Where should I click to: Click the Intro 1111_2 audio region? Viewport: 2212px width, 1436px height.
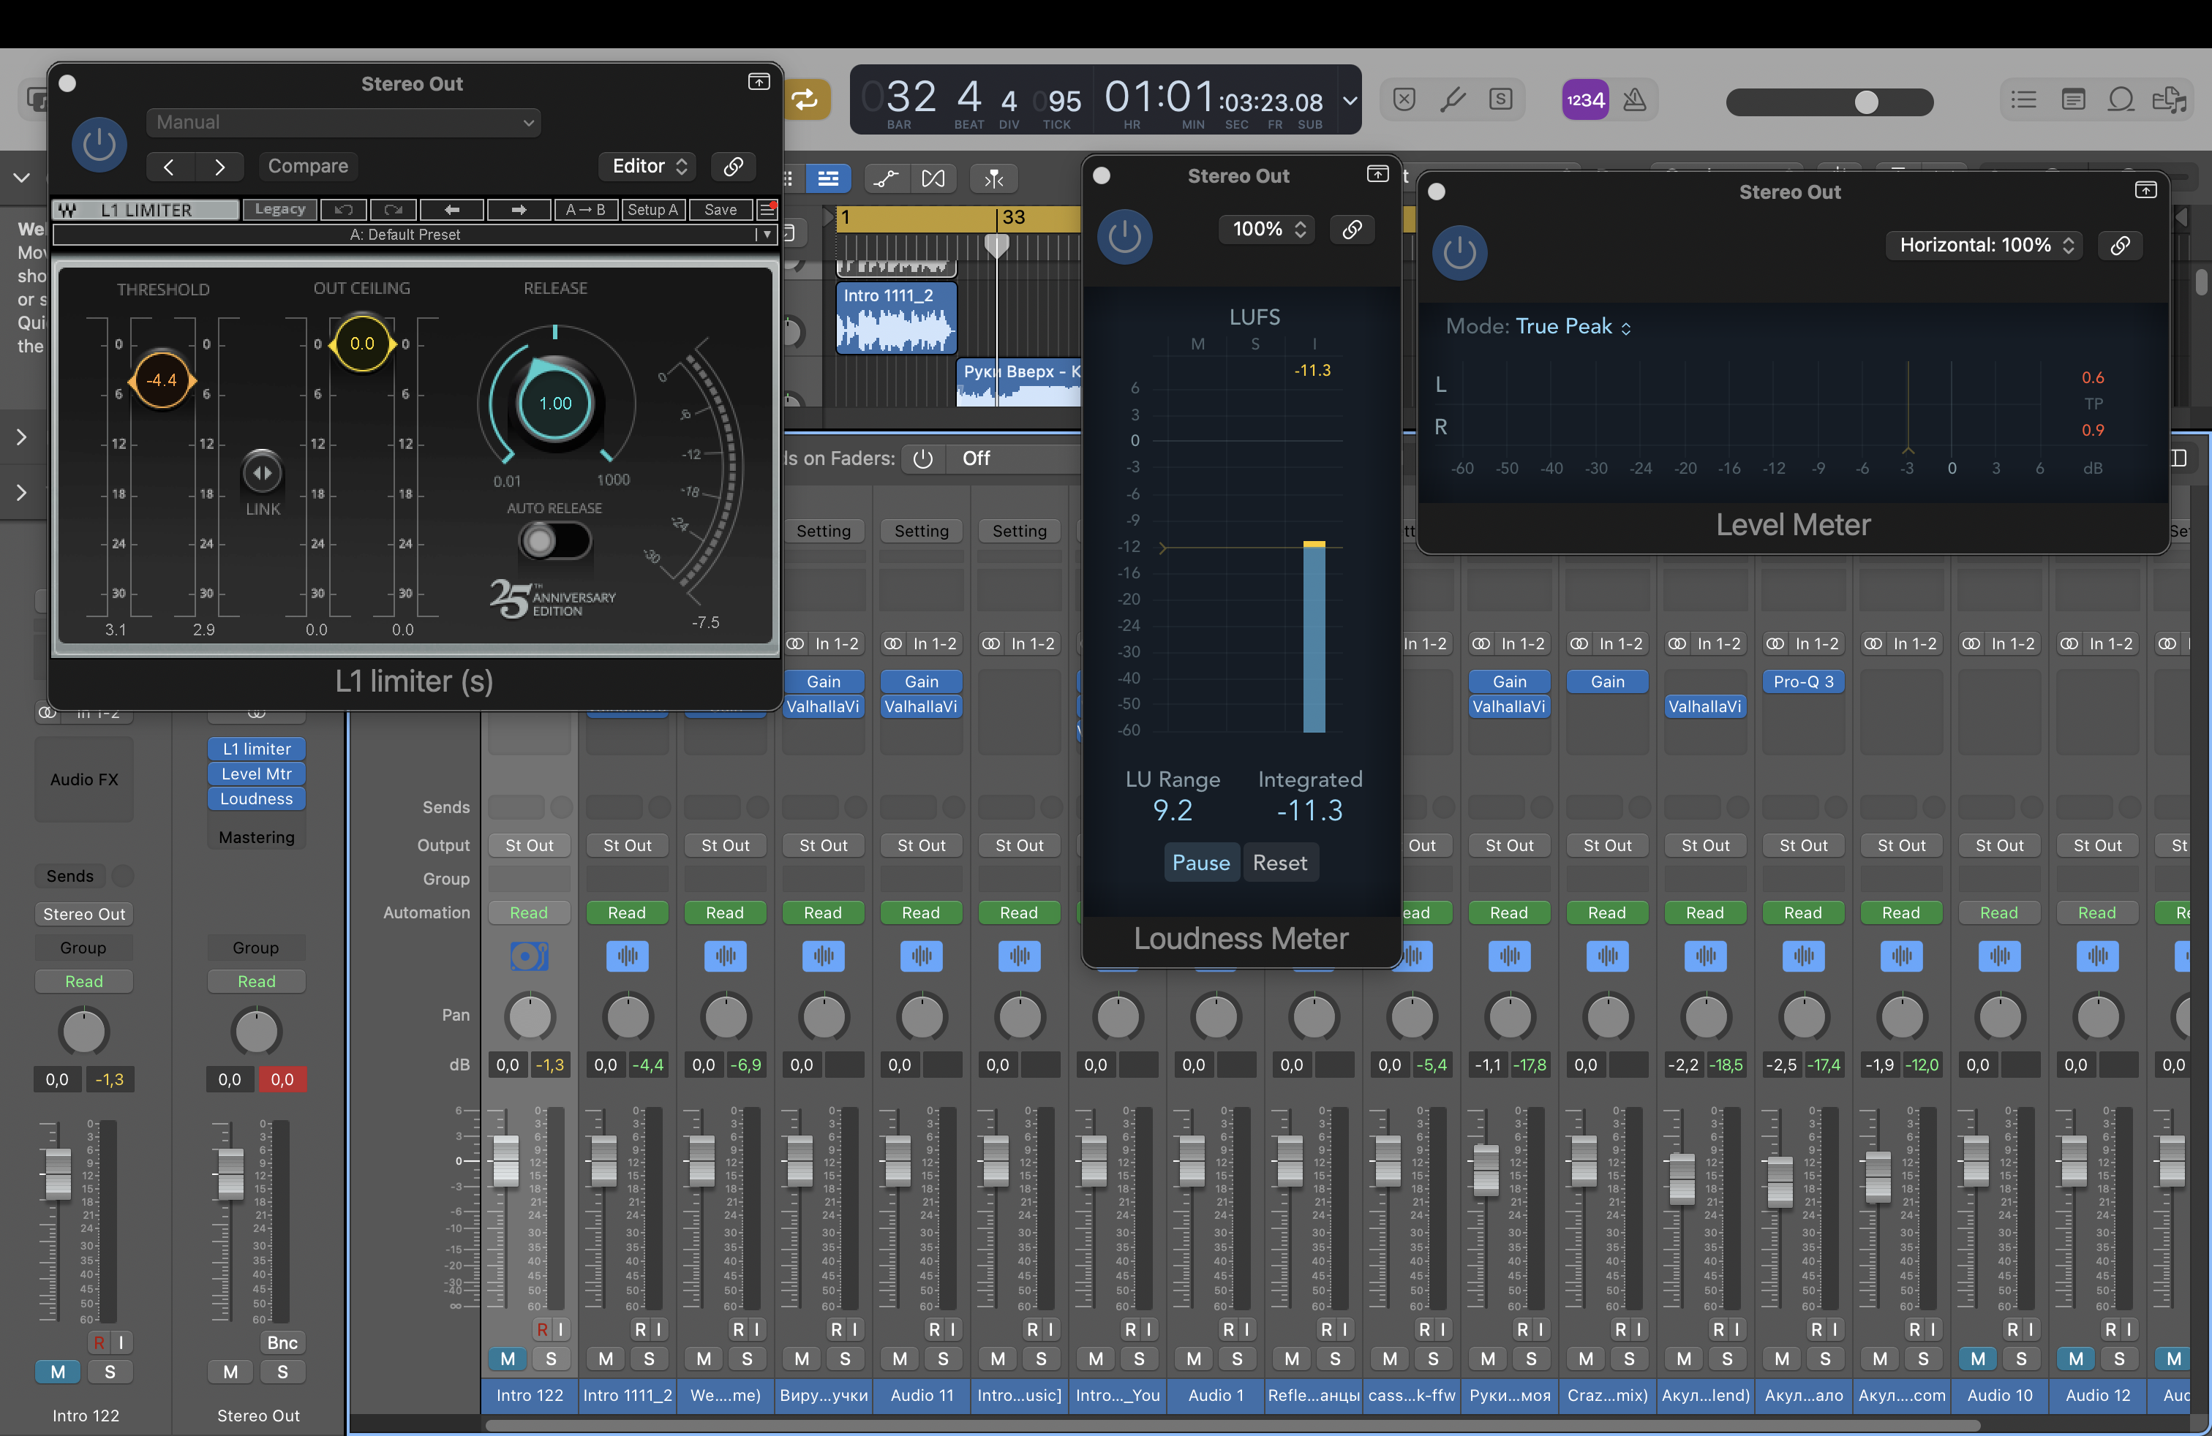tap(896, 319)
